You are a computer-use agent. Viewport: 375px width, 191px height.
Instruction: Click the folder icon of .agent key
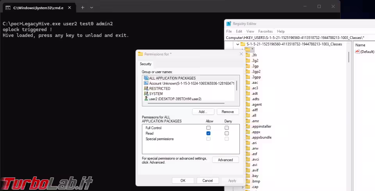coord(248,104)
